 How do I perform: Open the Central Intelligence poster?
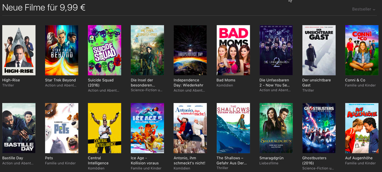point(104,128)
